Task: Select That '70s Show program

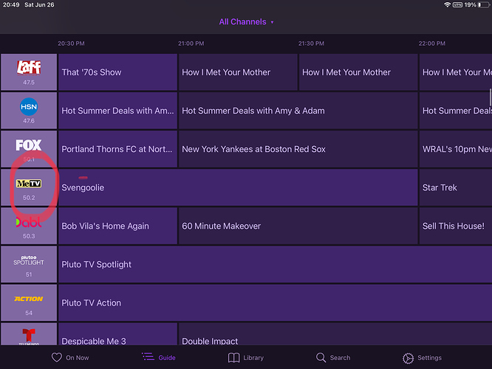Action: point(117,72)
